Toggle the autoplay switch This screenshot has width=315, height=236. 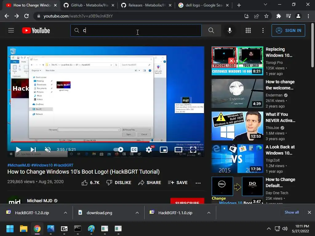(x=118, y=150)
